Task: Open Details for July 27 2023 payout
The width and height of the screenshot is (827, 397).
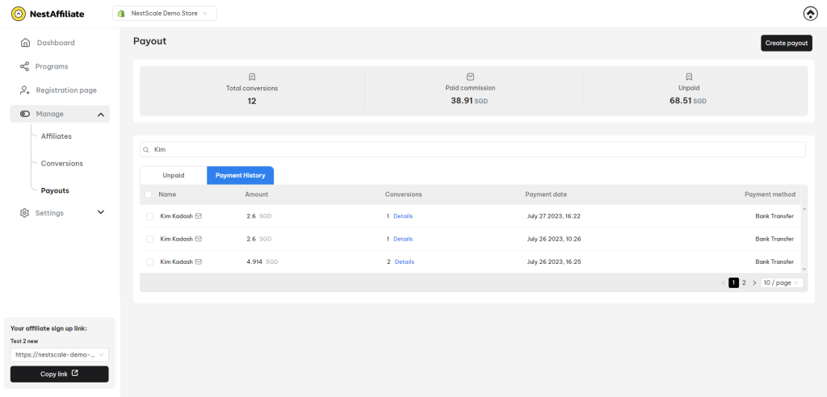Action: pyautogui.click(x=403, y=216)
